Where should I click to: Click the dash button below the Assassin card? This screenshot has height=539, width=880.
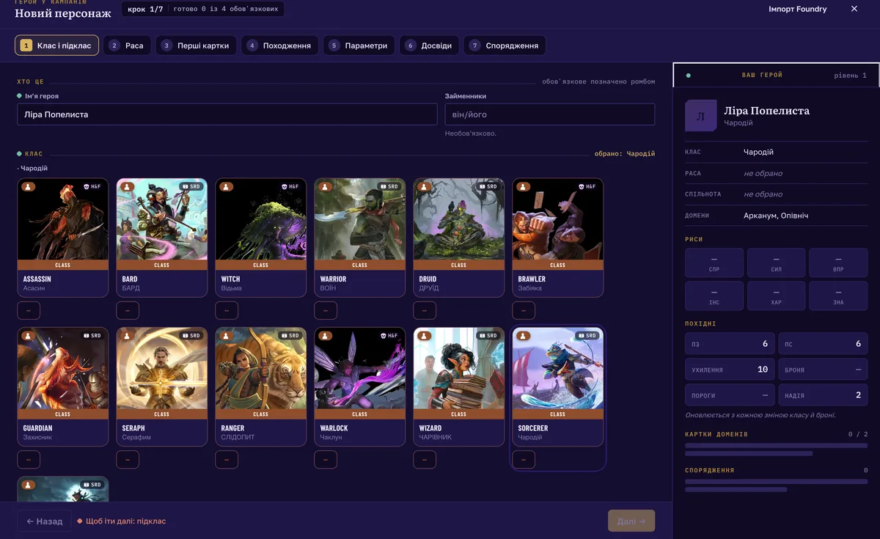[x=29, y=311]
